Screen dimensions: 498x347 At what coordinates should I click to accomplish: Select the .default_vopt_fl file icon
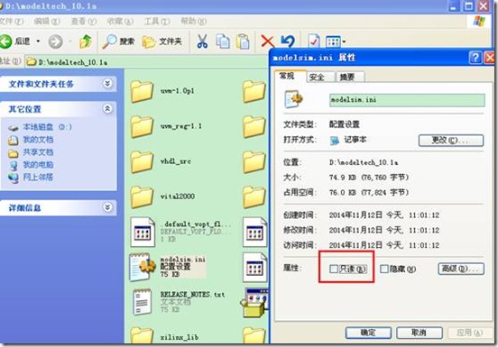click(143, 232)
